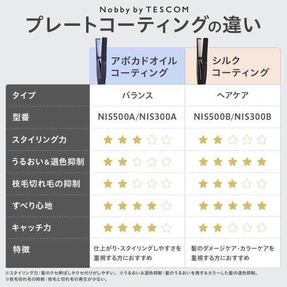Image resolution: width=287 pixels, height=287 pixels.
Task: Click the avocado oil coating hair iron image
Action: point(101,61)
